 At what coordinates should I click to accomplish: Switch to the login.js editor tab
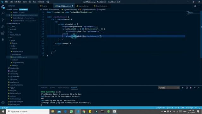(x=45, y=6)
